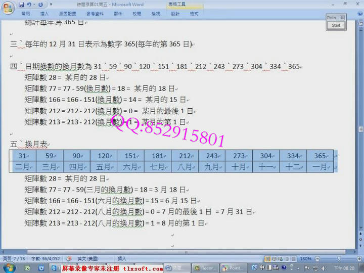
Task: Open the 設計 table tools tab
Action: click(175, 14)
